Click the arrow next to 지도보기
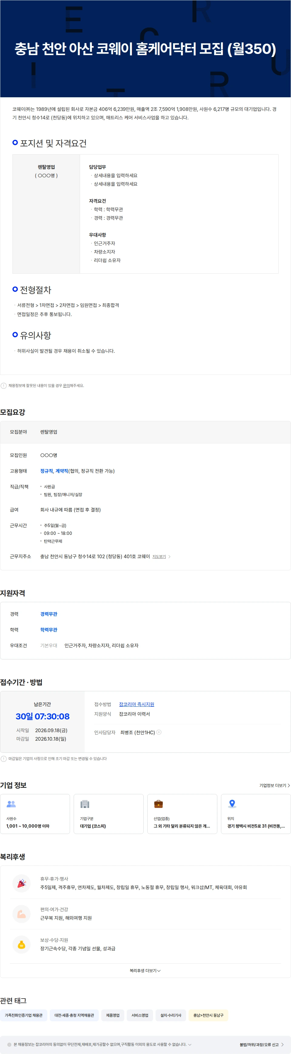This screenshot has height=1054, width=291. (x=169, y=557)
